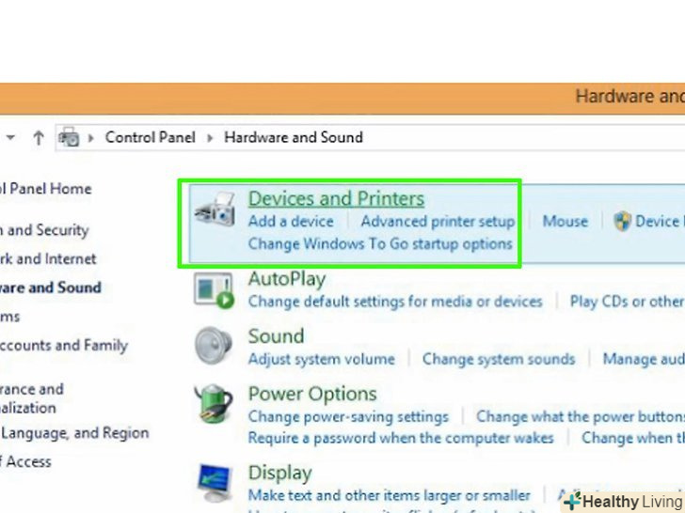Image resolution: width=685 pixels, height=513 pixels.
Task: Select Programs in sidebar
Action: click(10, 317)
